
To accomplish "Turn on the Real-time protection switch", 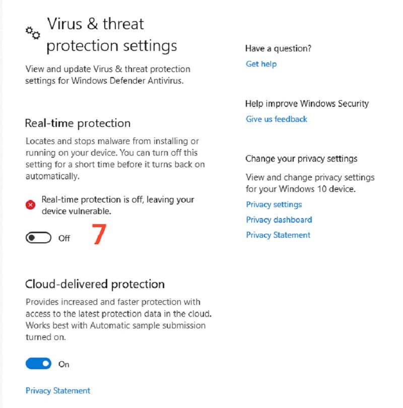I will [x=38, y=238].
